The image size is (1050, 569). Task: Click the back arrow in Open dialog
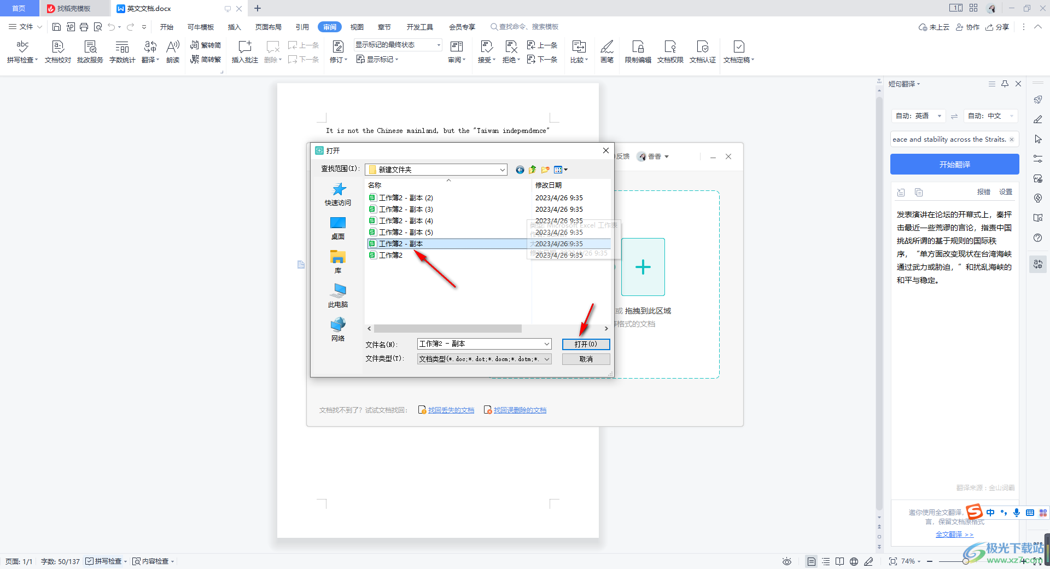coord(520,170)
